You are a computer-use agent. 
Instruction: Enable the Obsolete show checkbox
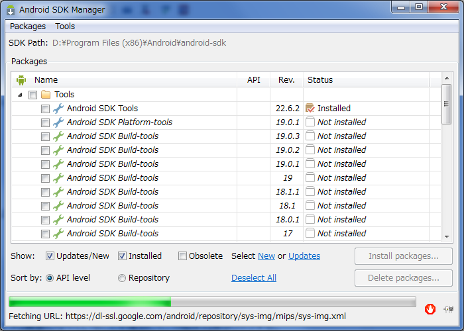point(182,256)
